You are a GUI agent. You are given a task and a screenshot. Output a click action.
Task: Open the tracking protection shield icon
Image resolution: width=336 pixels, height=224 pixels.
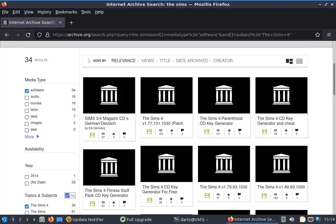39,35
